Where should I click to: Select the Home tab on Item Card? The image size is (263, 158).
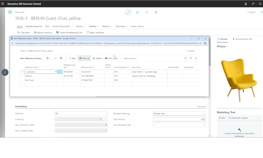tap(20, 26)
